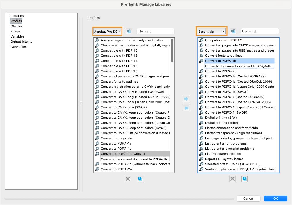Click the delete X below the left profile list

click(x=128, y=179)
